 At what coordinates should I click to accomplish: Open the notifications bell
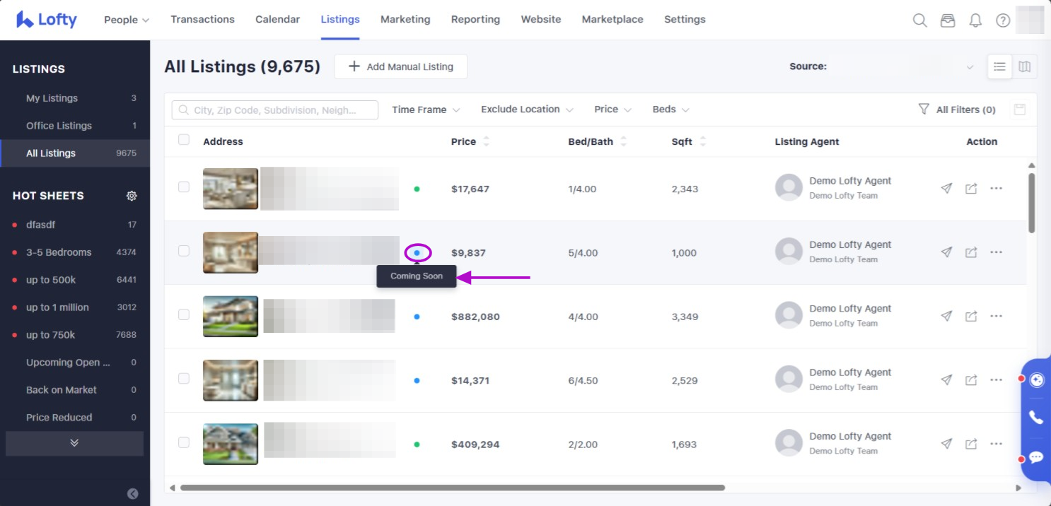coord(975,20)
